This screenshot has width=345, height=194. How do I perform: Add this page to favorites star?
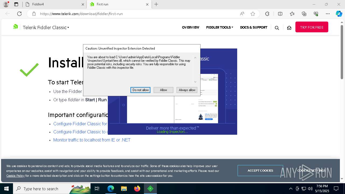click(253, 14)
